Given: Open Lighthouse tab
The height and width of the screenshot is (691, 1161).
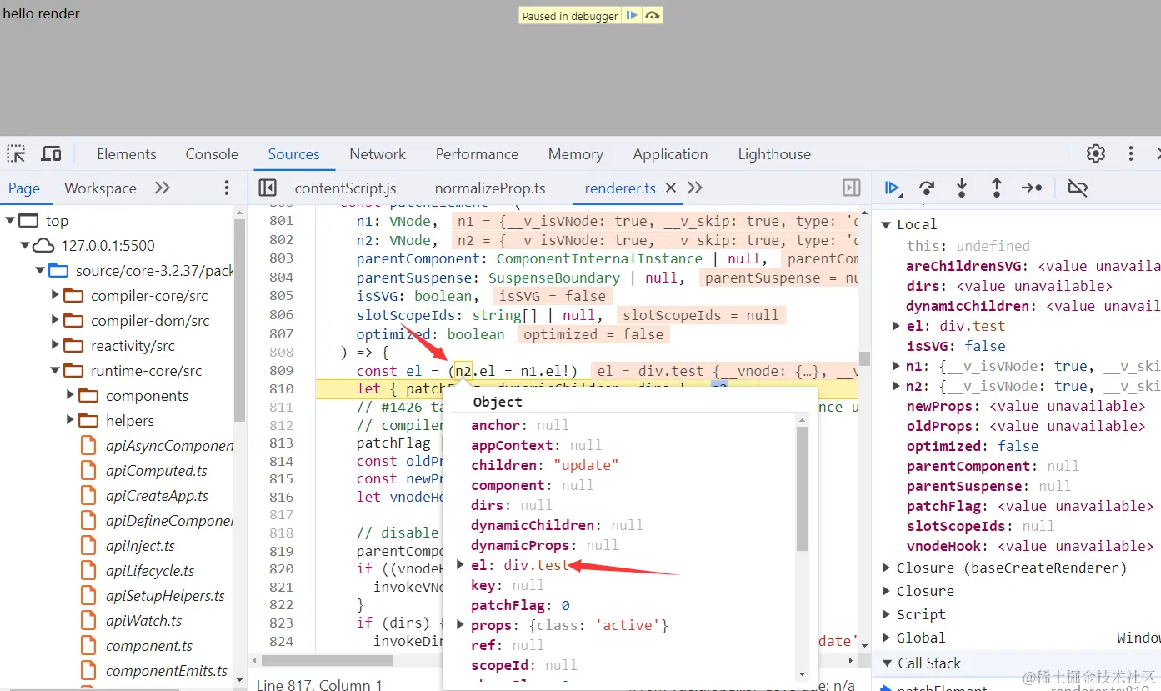Looking at the screenshot, I should click(x=774, y=153).
